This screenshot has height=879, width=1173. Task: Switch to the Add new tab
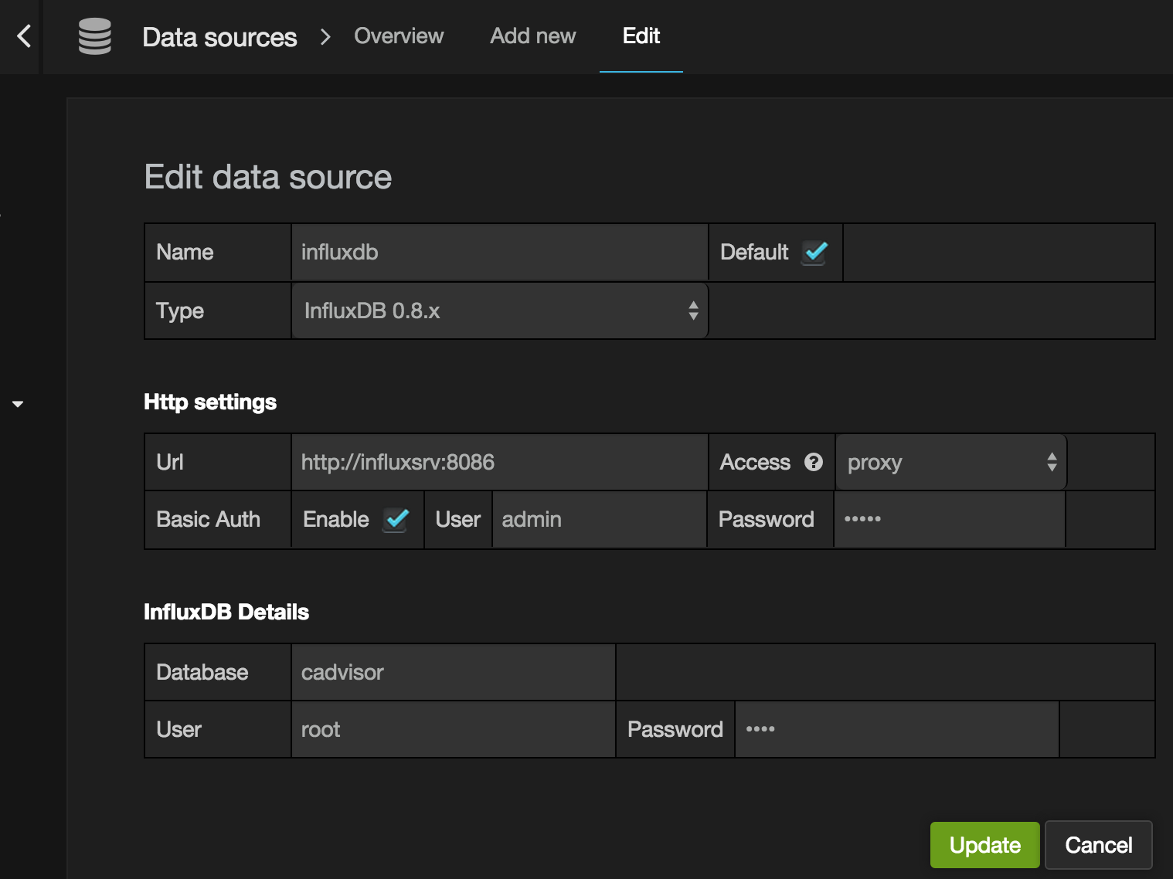coord(532,36)
